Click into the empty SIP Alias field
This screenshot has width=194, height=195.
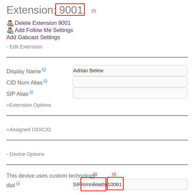130,93
